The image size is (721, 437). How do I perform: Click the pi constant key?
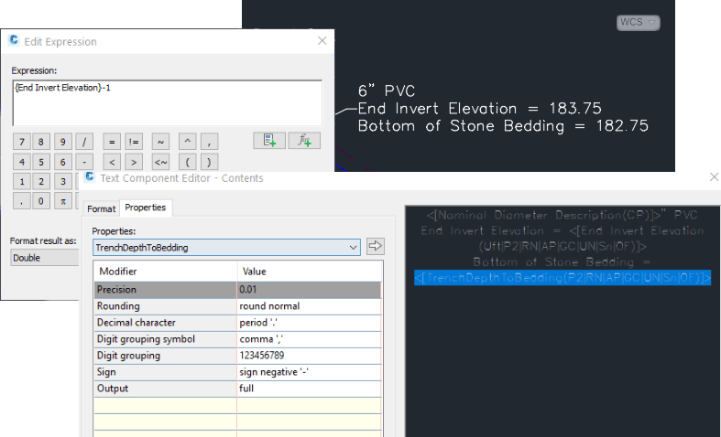coord(63,200)
